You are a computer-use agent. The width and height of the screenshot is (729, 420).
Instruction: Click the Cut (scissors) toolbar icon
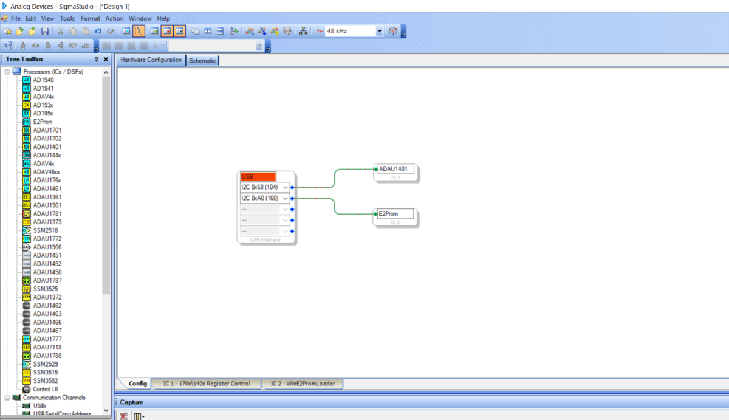click(x=61, y=30)
